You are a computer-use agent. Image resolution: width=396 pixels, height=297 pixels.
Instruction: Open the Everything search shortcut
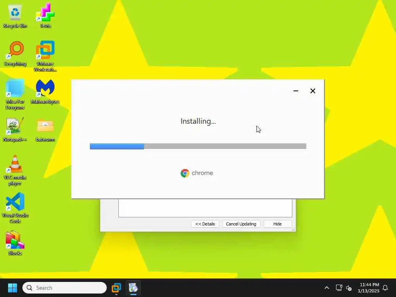[x=15, y=53]
